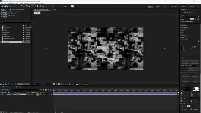Click the fill color swatch in Character panel

pyautogui.click(x=197, y=89)
